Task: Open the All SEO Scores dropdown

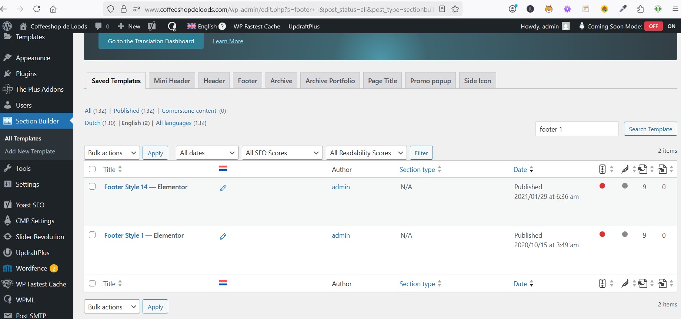Action: tap(282, 153)
